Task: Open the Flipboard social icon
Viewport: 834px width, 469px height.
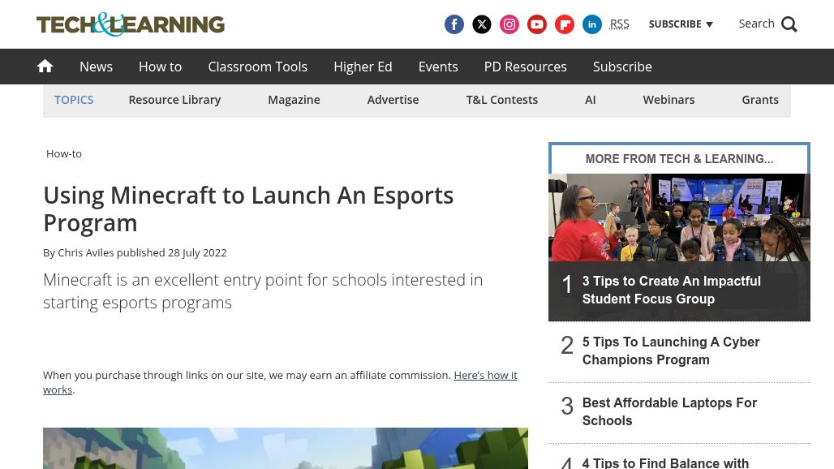Action: [x=565, y=24]
